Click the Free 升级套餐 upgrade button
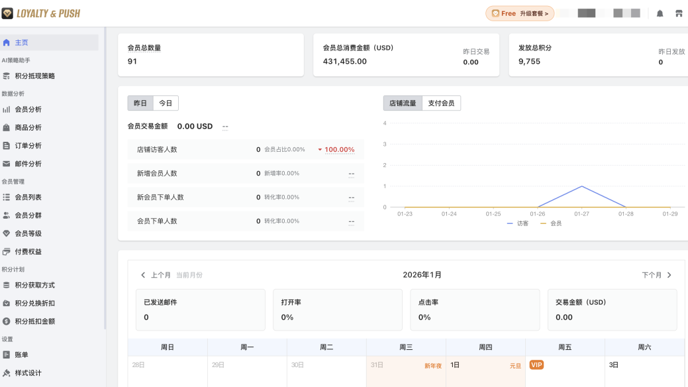 coord(519,13)
